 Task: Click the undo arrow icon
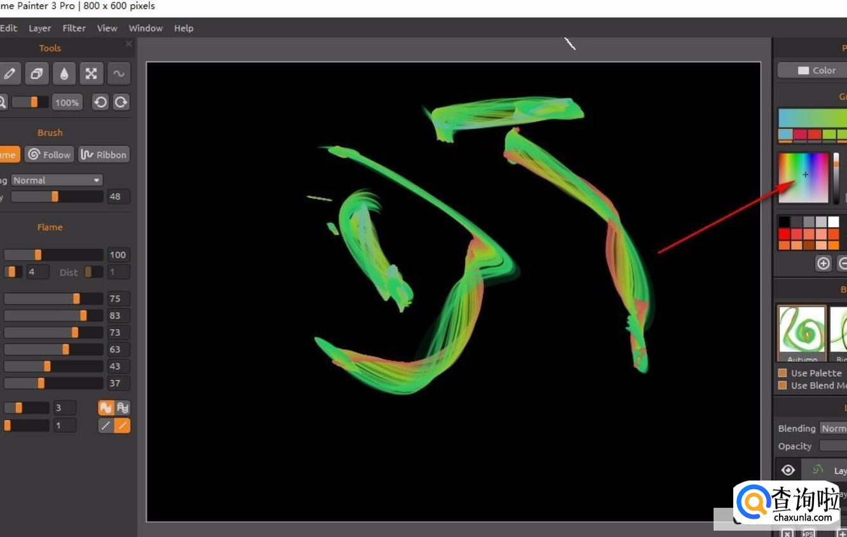pyautogui.click(x=100, y=102)
